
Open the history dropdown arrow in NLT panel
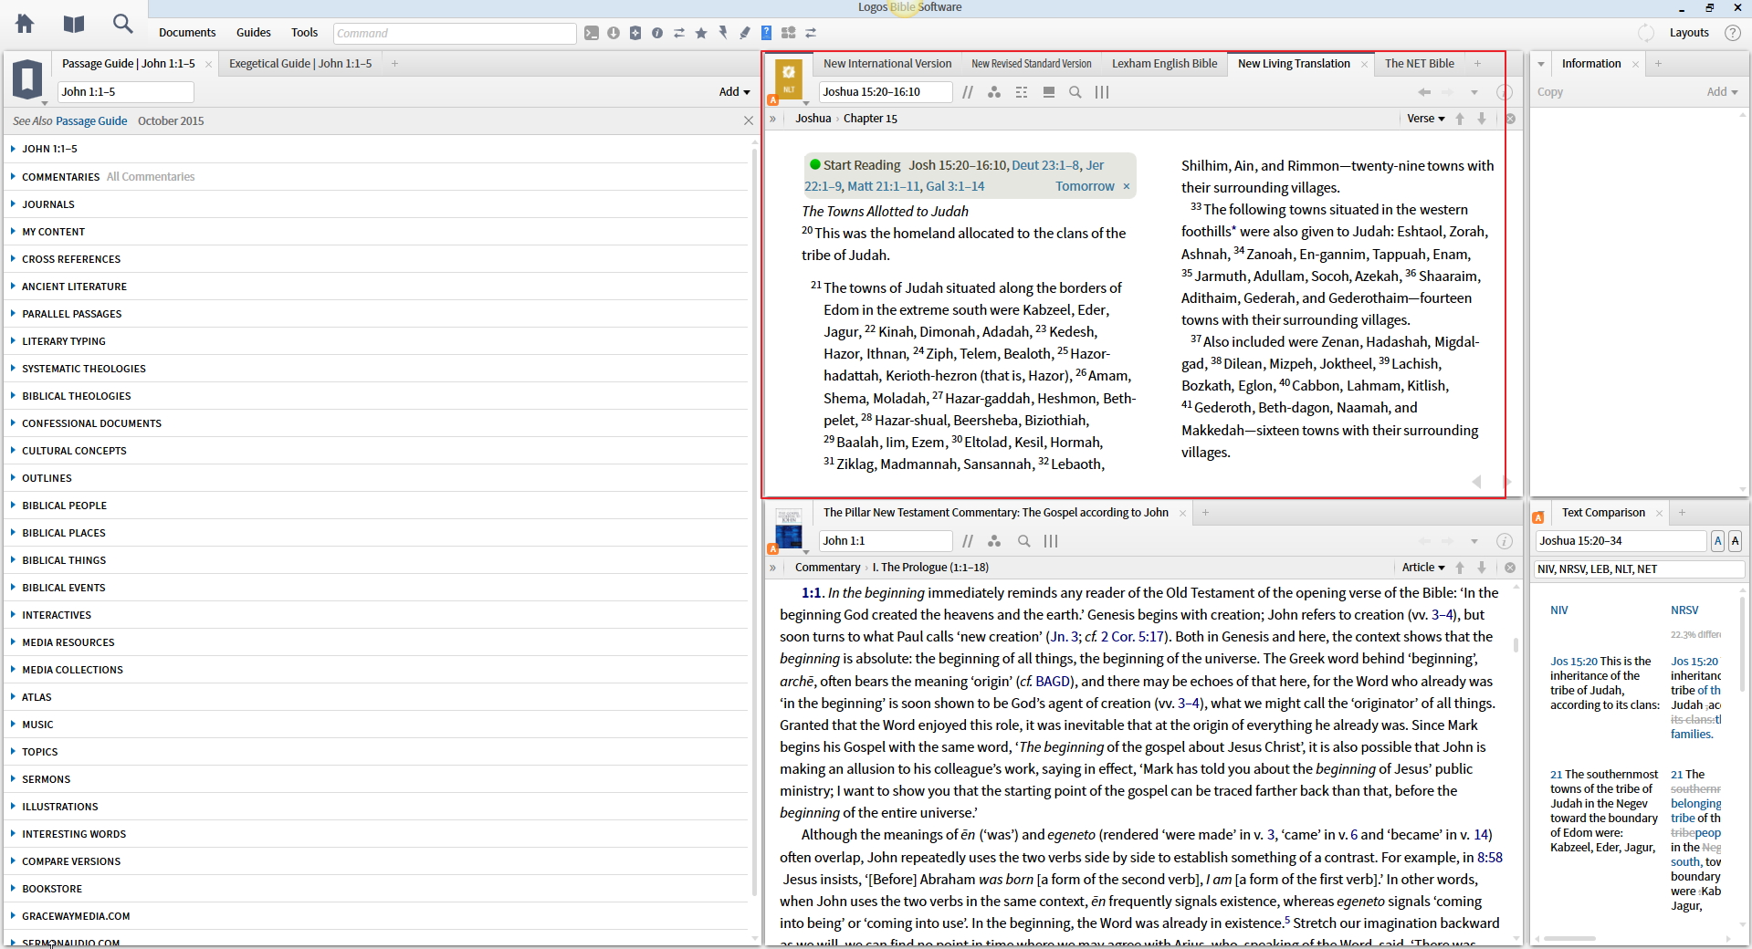point(1474,92)
